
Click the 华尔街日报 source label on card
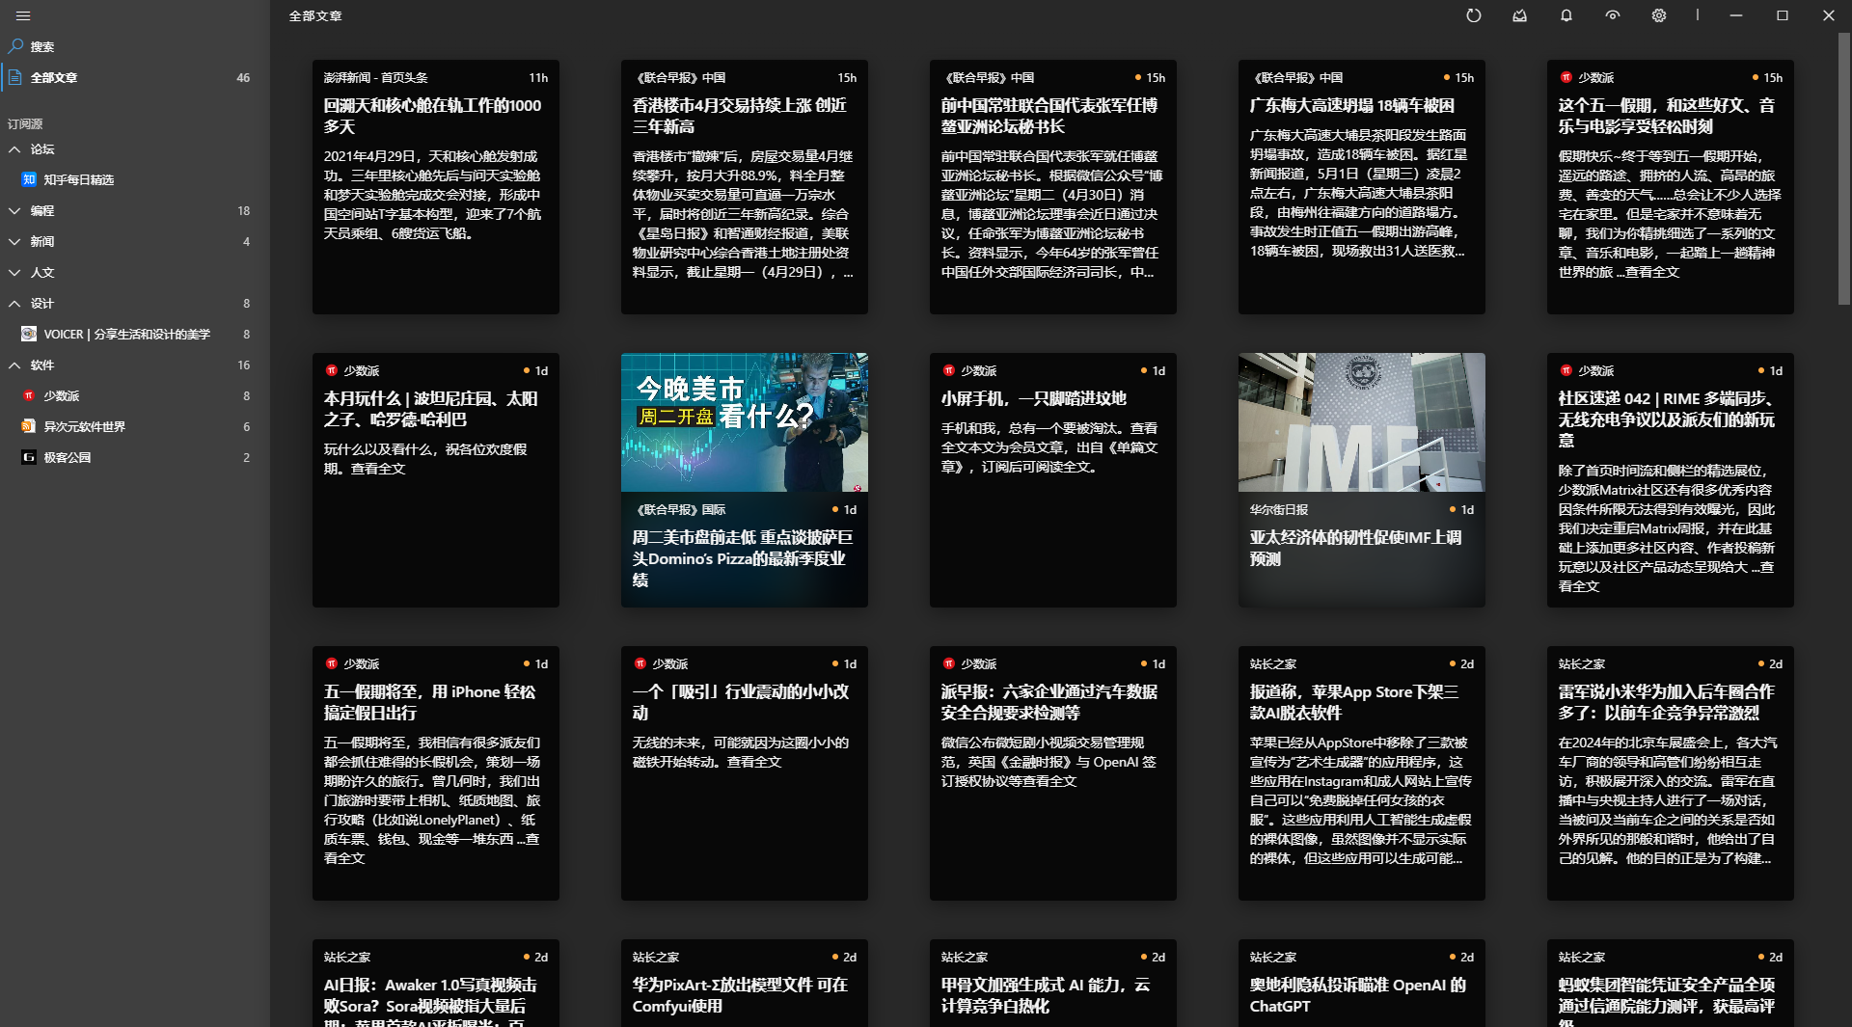tap(1279, 509)
